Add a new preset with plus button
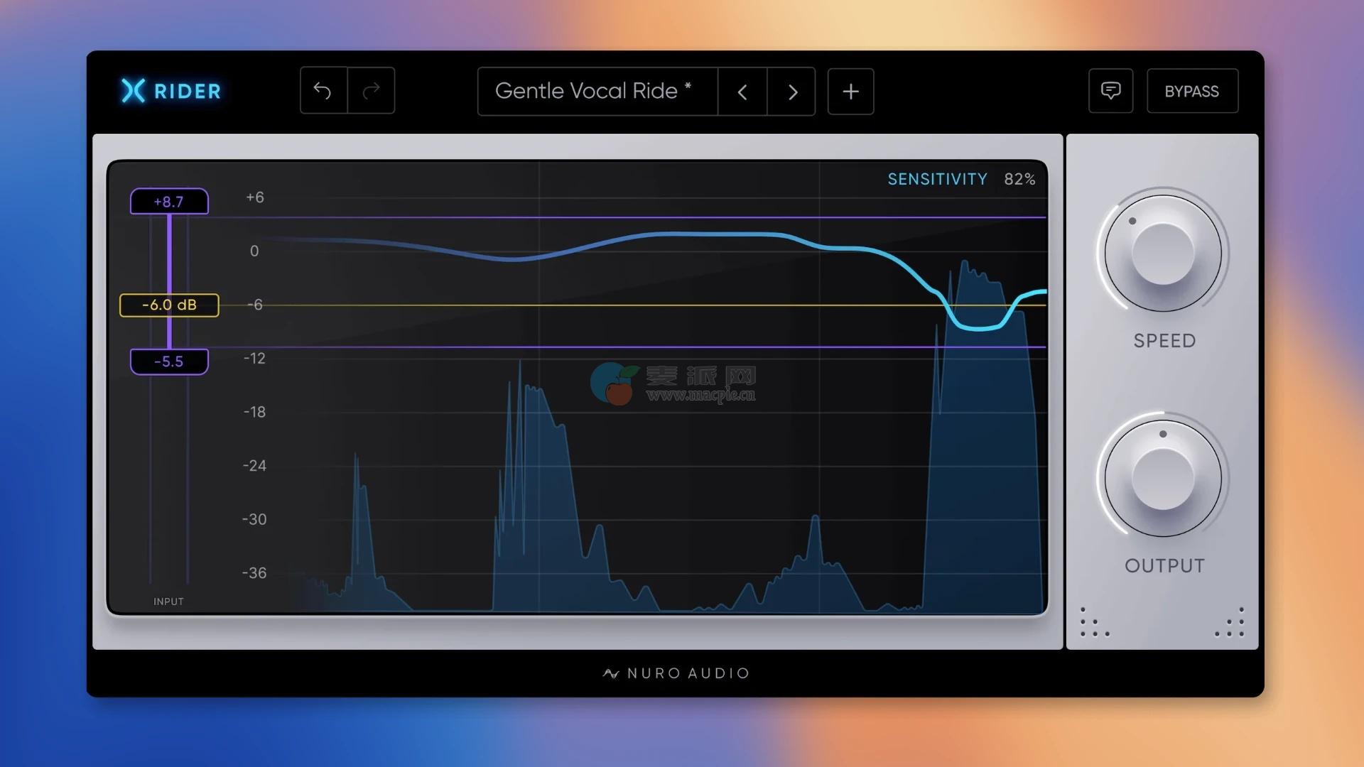Screen dimensions: 1364x767 [850, 92]
